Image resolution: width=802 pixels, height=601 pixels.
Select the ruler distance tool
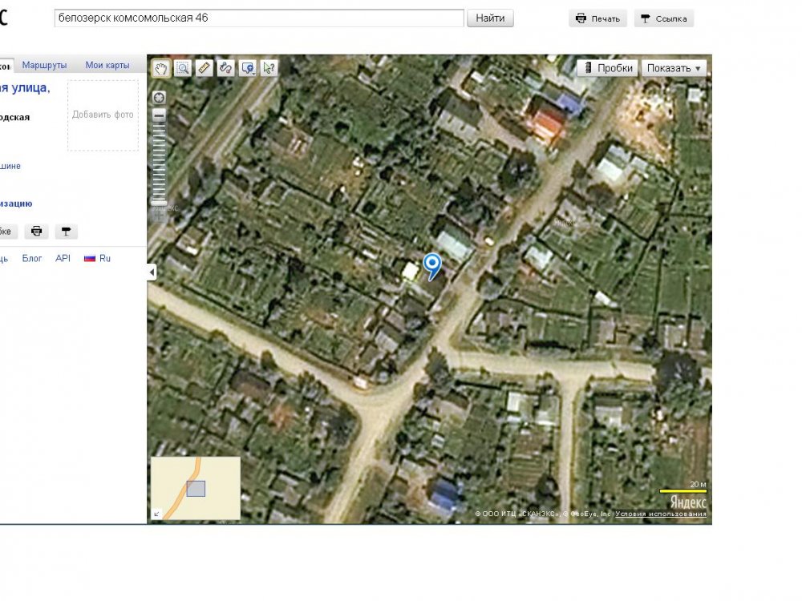coord(204,68)
